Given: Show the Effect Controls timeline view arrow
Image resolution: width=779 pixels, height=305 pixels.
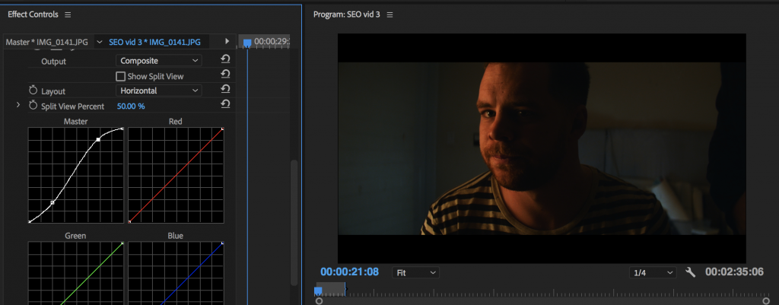Looking at the screenshot, I should pyautogui.click(x=227, y=41).
